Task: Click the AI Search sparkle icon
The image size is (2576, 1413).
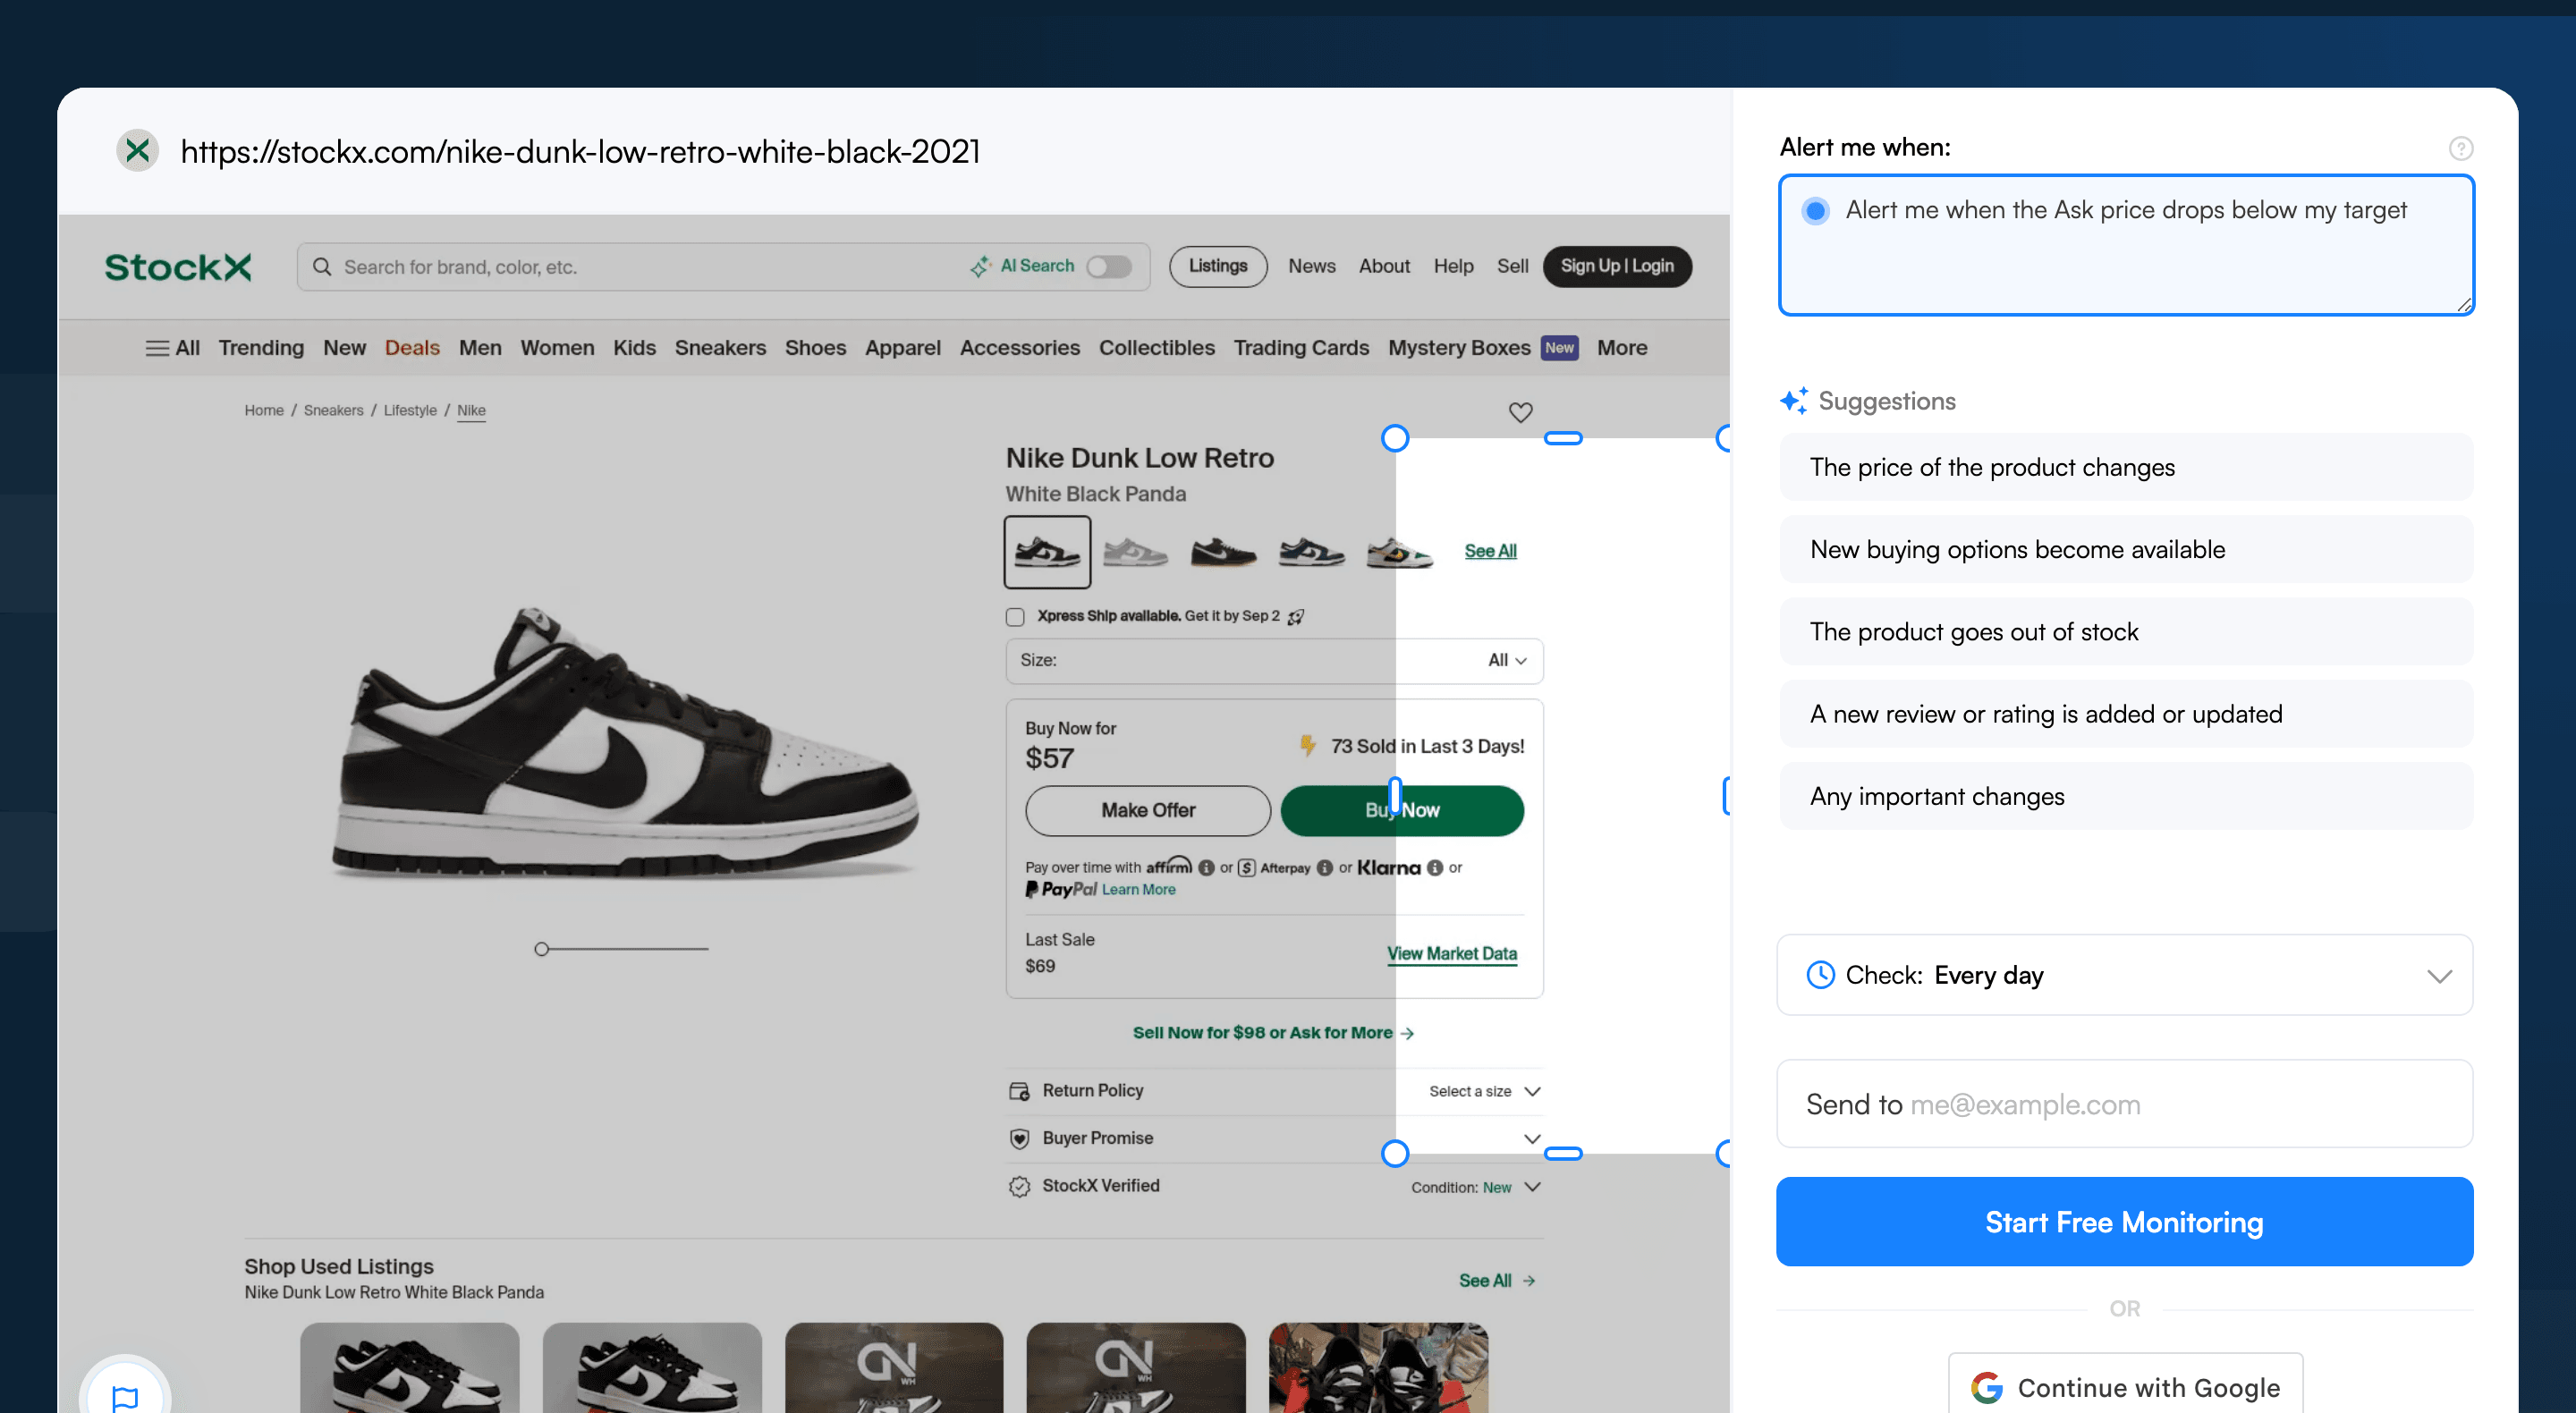Action: pyautogui.click(x=980, y=266)
